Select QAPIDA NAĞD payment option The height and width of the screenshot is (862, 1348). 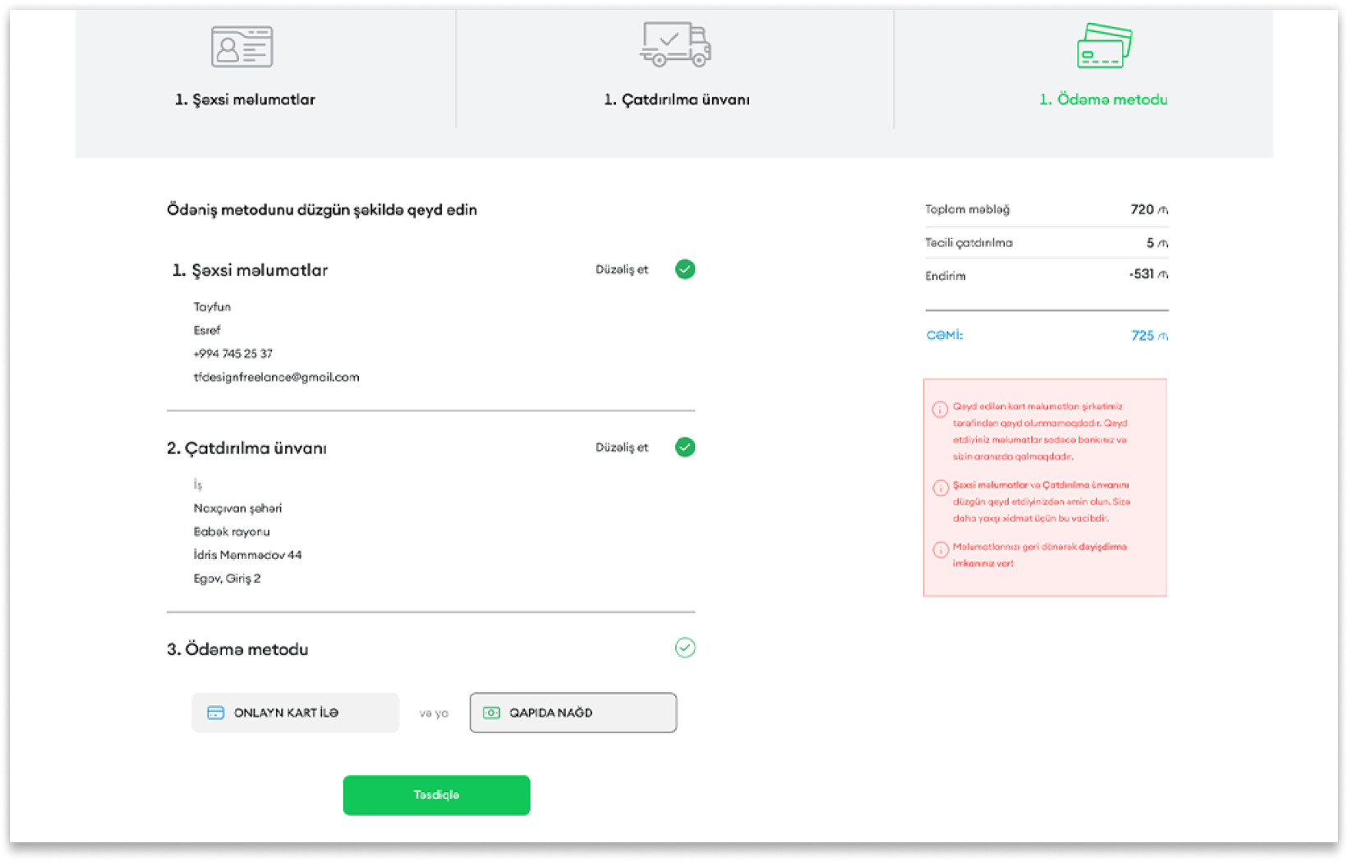(573, 713)
